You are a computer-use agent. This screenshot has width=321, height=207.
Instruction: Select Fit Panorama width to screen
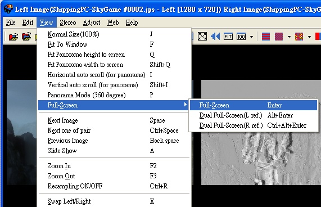point(114,65)
